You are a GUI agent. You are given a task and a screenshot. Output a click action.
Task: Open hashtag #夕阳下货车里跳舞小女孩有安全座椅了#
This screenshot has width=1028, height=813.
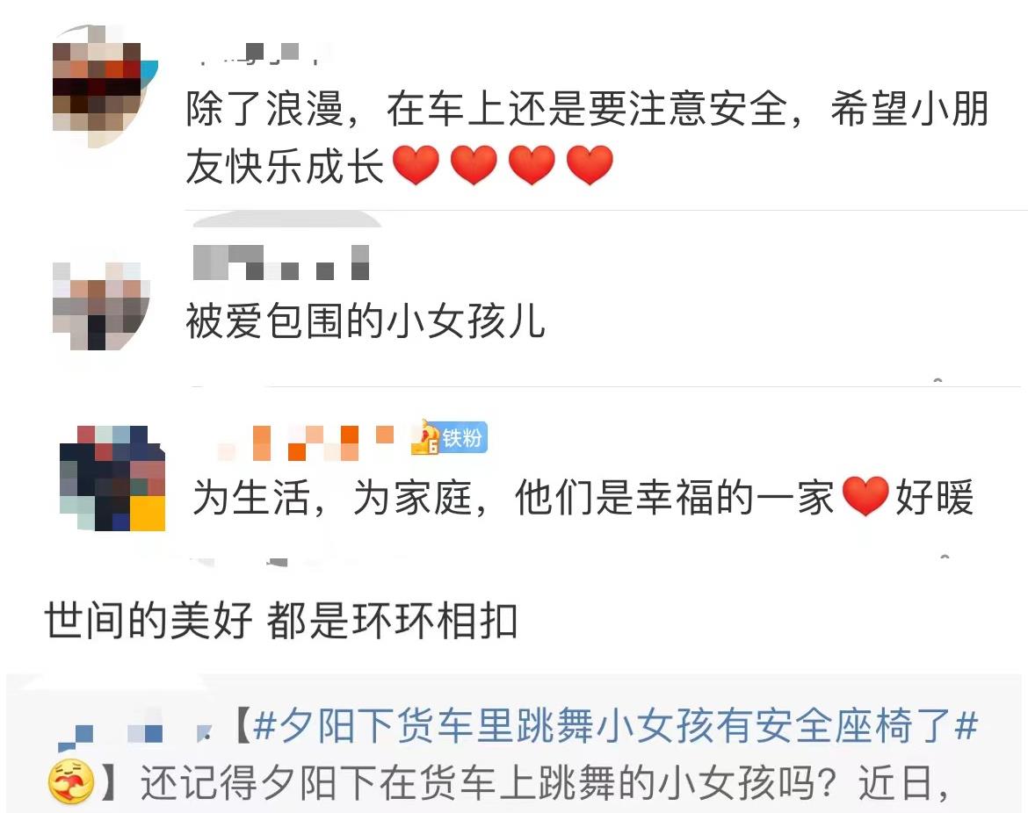click(615, 726)
